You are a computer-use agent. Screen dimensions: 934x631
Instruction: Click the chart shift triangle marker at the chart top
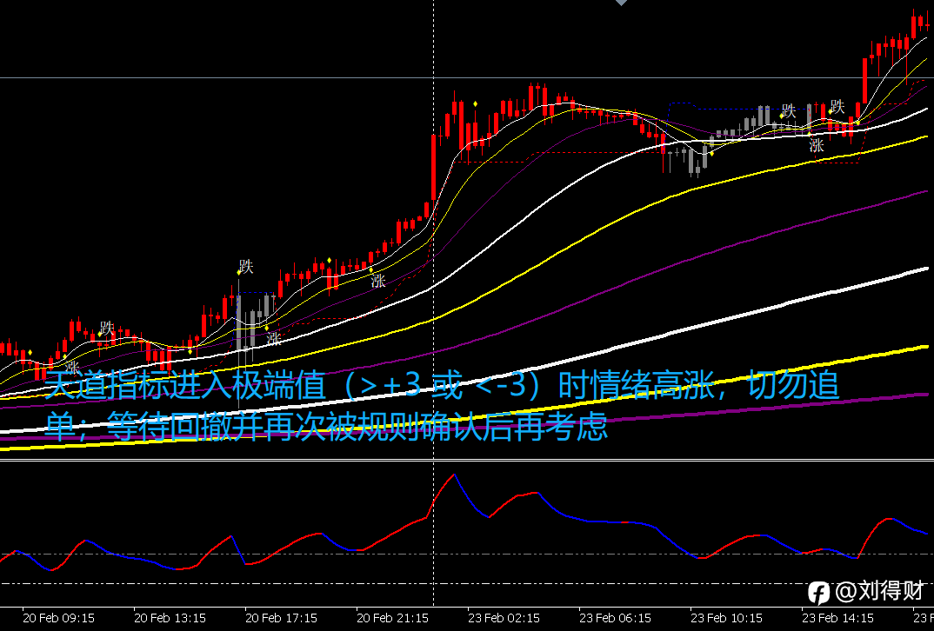click(x=621, y=3)
